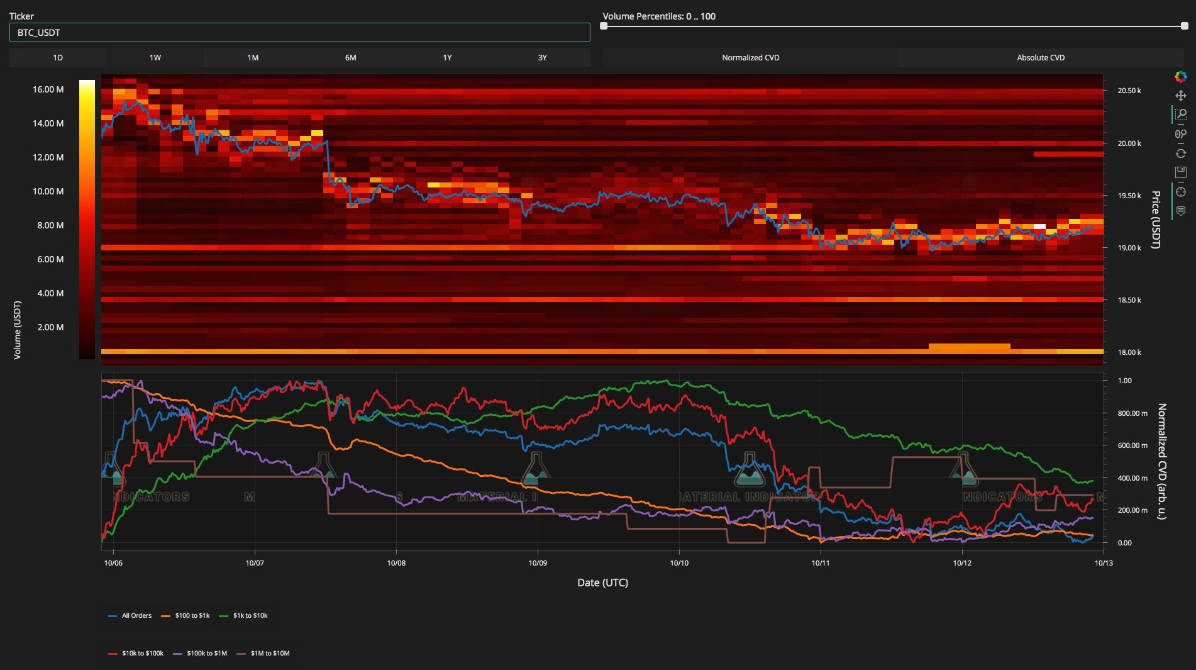Select the Pan tool
The height and width of the screenshot is (670, 1196).
tap(1180, 96)
